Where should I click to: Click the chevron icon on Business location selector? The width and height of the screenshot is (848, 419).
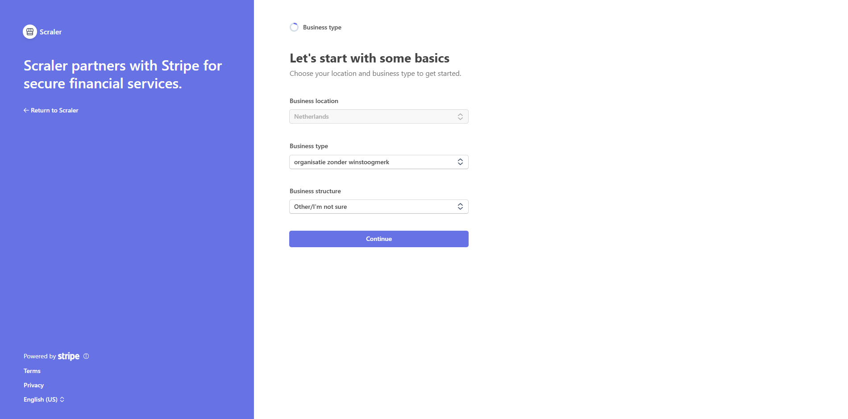pyautogui.click(x=460, y=116)
